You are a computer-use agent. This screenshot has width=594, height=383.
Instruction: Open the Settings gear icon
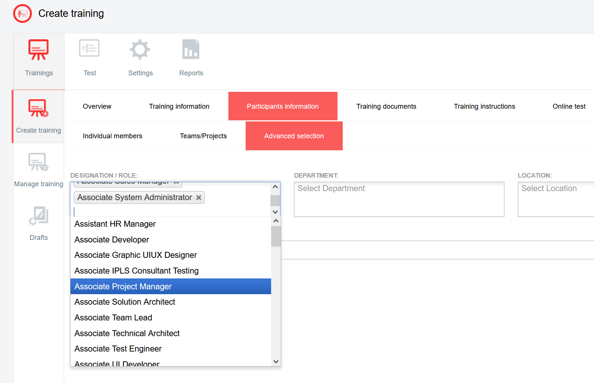140,49
